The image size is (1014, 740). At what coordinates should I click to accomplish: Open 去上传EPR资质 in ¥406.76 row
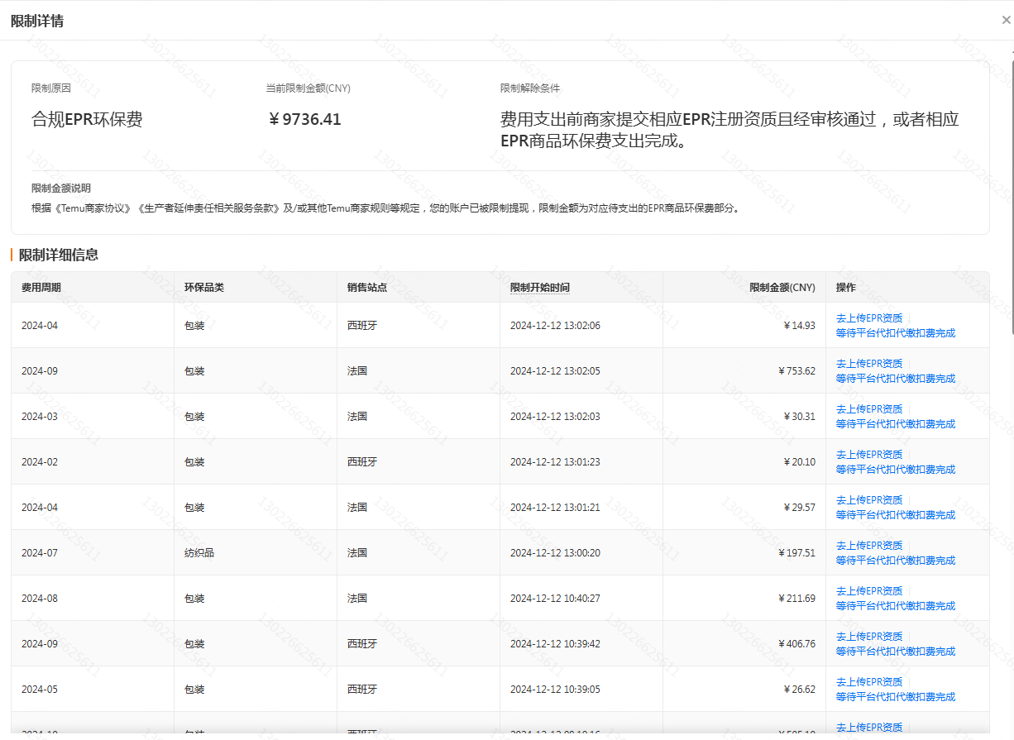(x=869, y=637)
